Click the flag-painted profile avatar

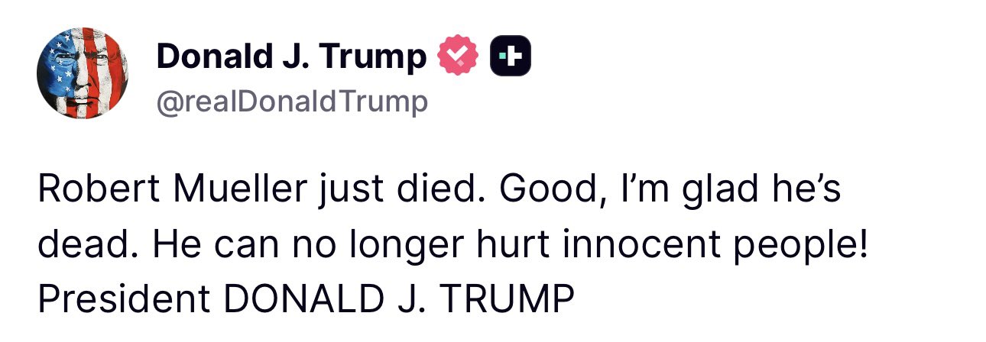82,73
